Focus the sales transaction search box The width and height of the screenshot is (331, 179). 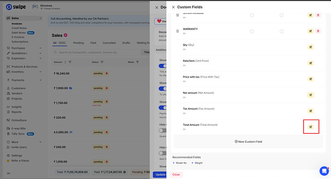pyautogui.click(x=95, y=52)
